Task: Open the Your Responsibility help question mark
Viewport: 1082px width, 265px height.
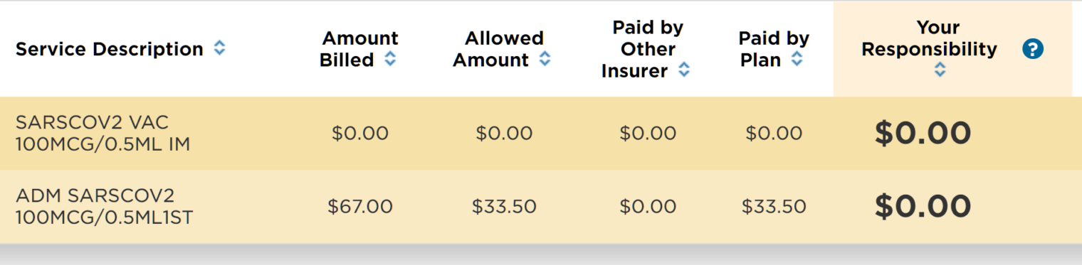Action: pos(1032,49)
